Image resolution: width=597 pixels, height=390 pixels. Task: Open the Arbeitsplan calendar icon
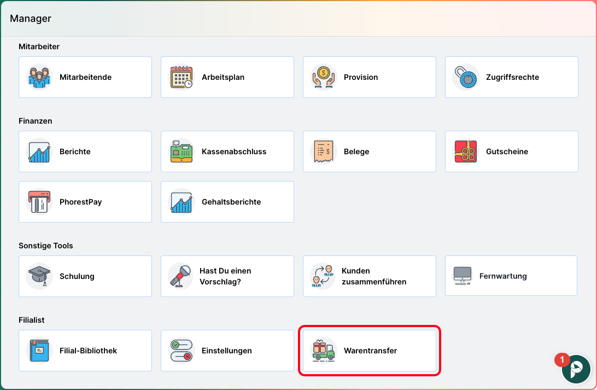pos(182,78)
